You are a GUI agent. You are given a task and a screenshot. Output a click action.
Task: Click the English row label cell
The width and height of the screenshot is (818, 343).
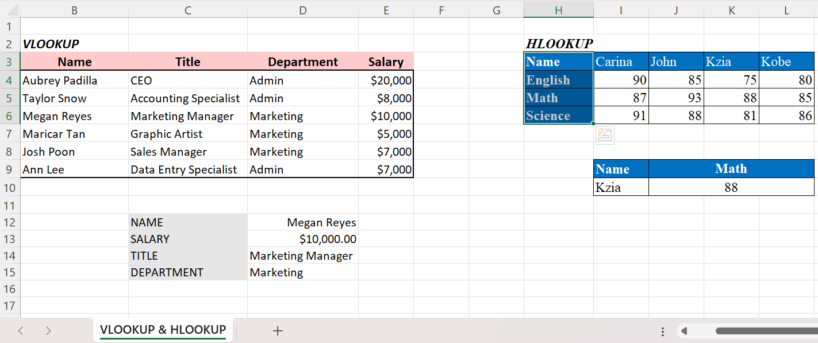559,80
